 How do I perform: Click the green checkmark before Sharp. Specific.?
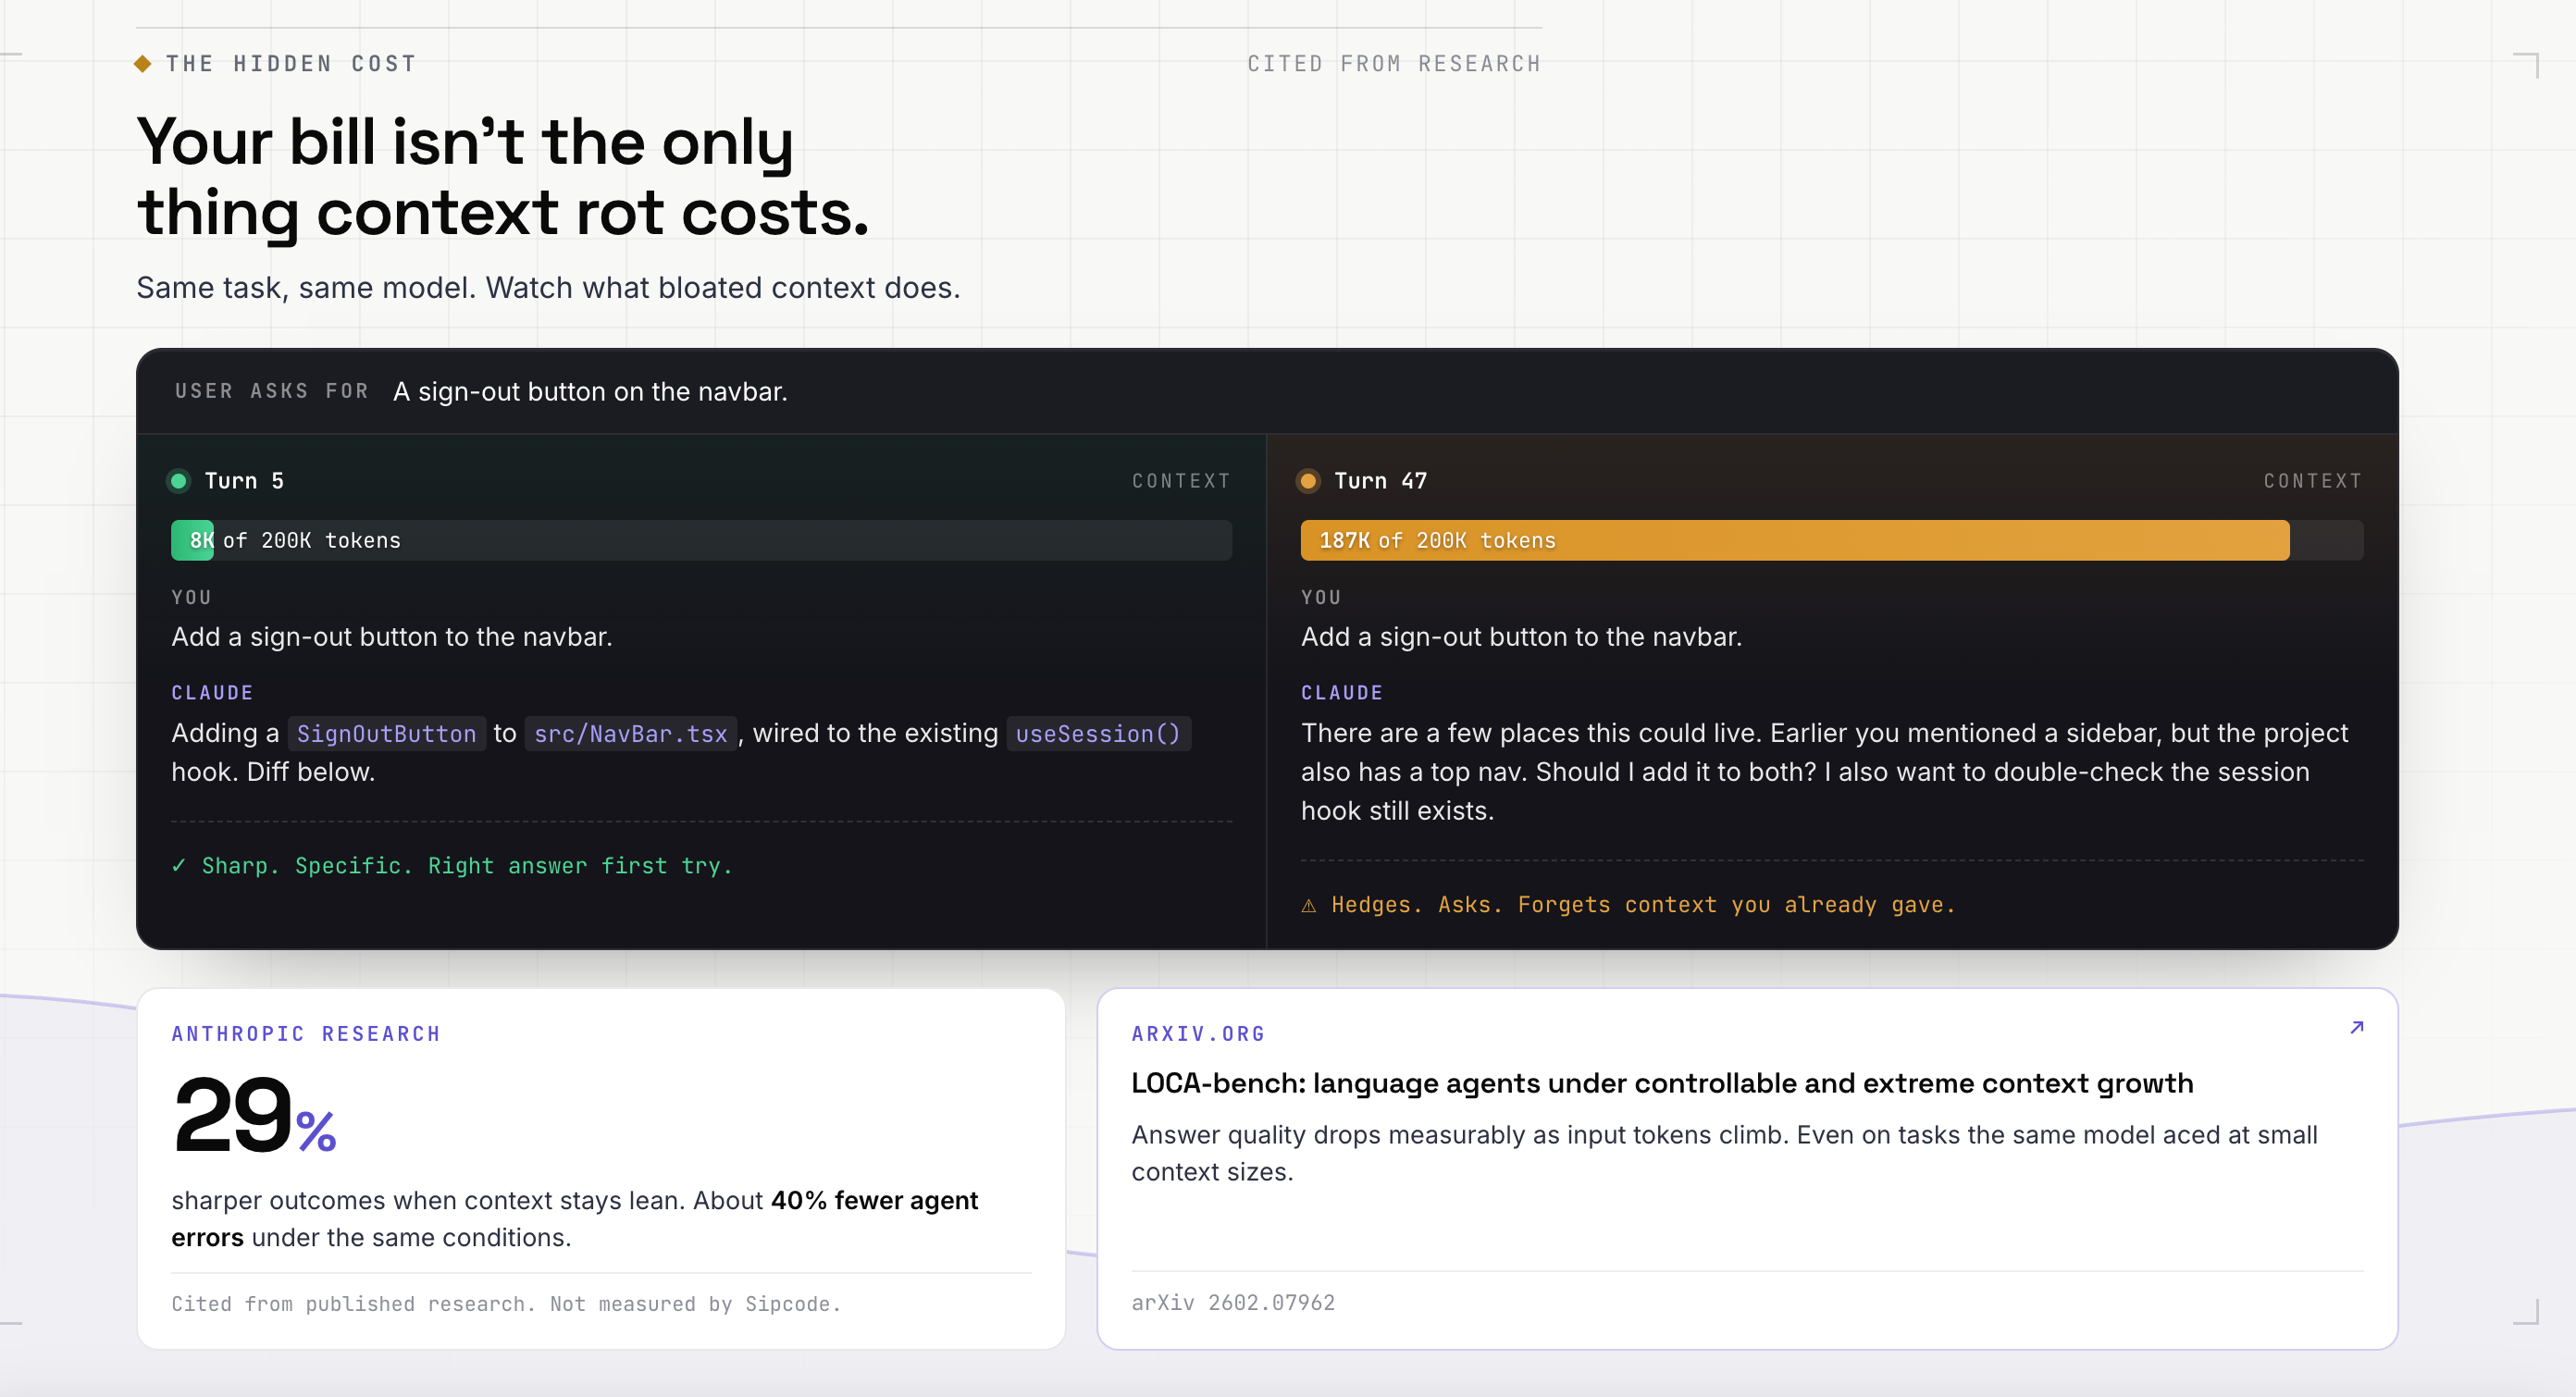click(179, 866)
